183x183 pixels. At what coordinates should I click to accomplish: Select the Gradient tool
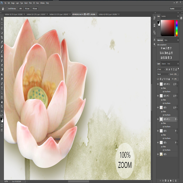(2, 70)
